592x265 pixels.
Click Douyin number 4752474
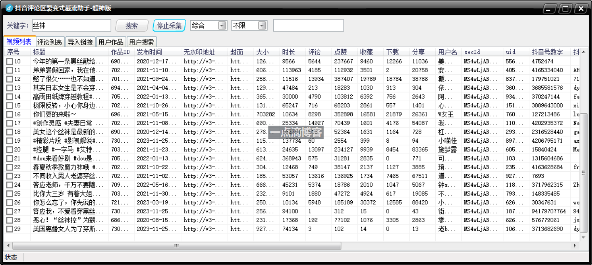click(542, 61)
